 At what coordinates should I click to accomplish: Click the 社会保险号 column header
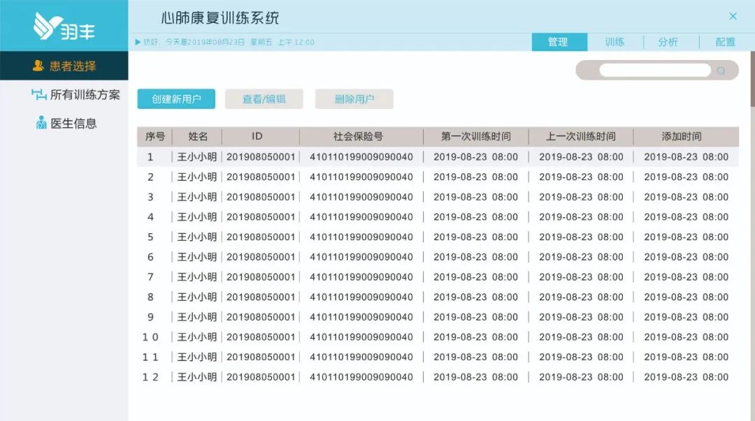358,137
